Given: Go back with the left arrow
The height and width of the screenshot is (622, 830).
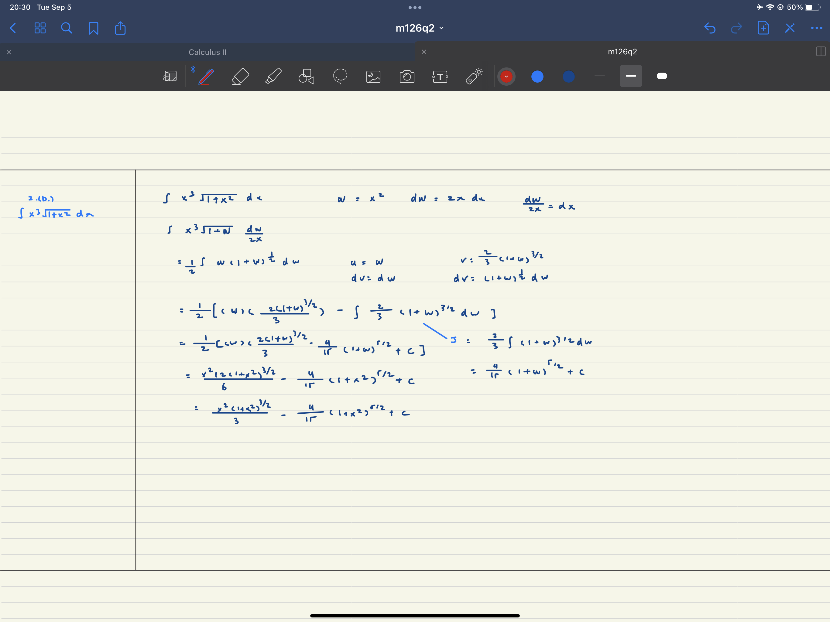Looking at the screenshot, I should [x=13, y=28].
